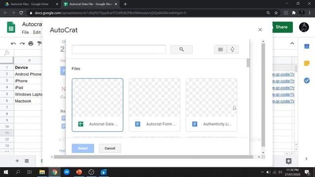Select the Autocrat Data file thumbnail
The image size is (315, 177).
point(97,105)
